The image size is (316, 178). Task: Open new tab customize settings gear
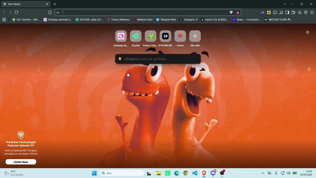tap(308, 32)
